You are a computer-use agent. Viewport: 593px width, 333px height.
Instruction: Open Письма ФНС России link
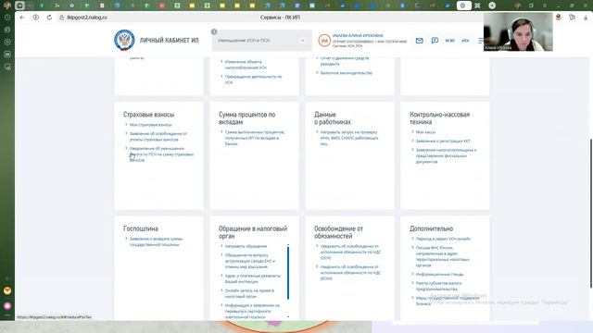[x=443, y=256]
